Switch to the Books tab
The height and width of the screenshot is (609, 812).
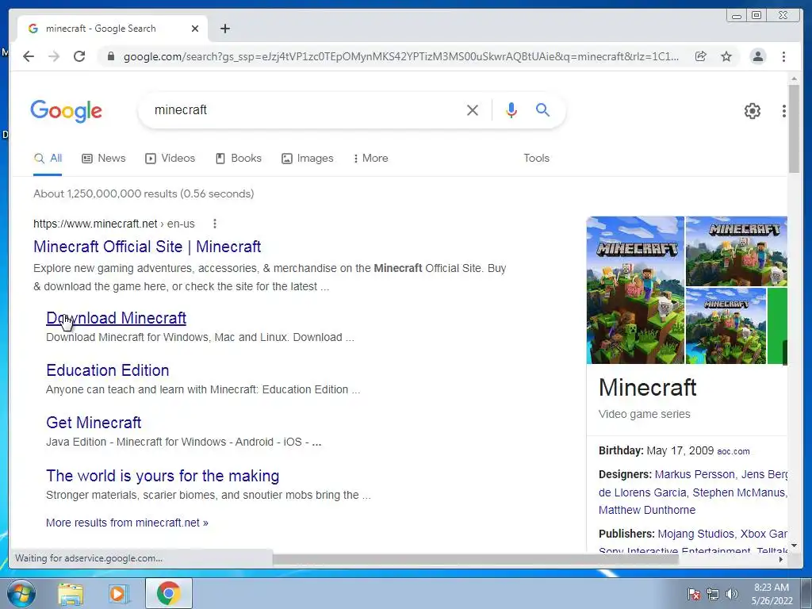238,159
